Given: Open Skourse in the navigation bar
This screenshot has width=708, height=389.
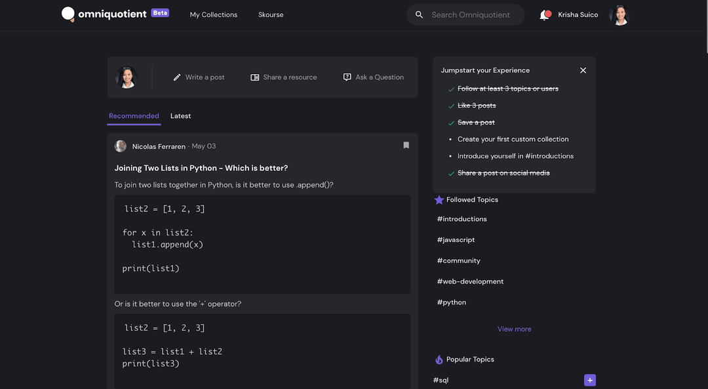Looking at the screenshot, I should (x=271, y=14).
